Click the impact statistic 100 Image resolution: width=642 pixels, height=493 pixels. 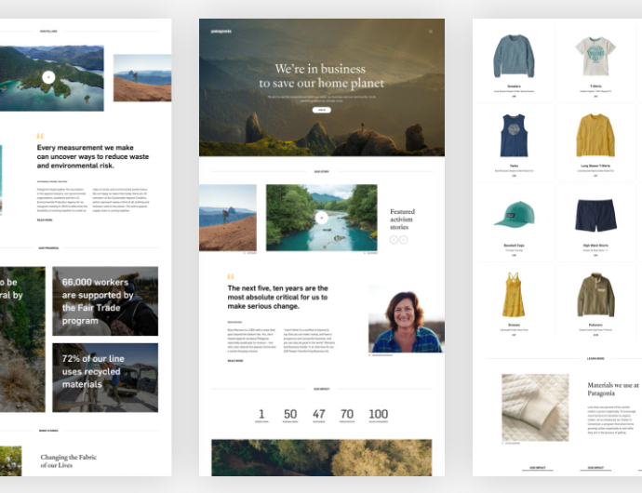pyautogui.click(x=379, y=414)
